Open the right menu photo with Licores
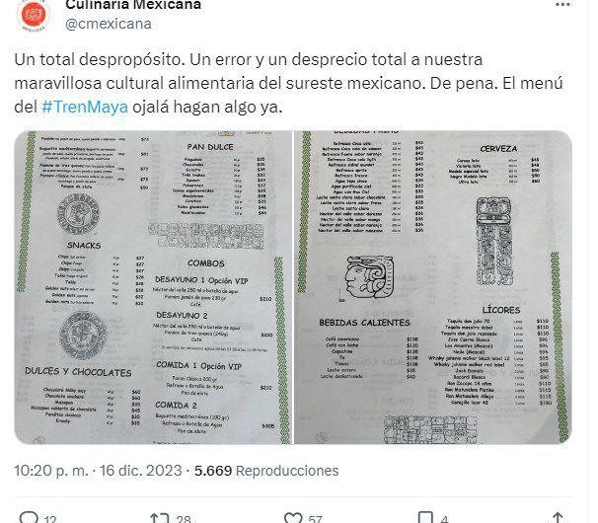The height and width of the screenshot is (523, 598). tap(433, 287)
